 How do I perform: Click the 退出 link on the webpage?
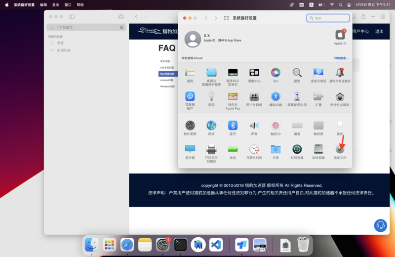pos(379,31)
